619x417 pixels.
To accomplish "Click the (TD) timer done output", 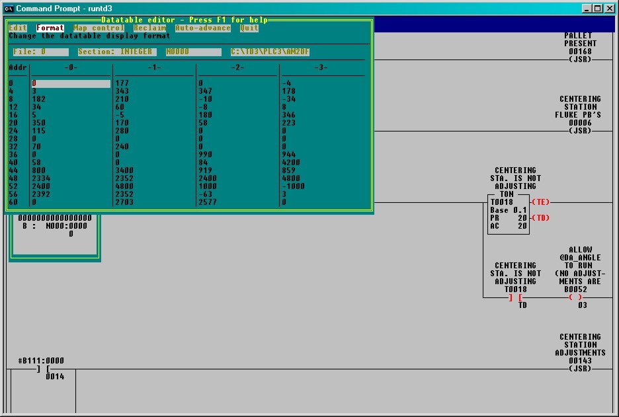I will click(540, 217).
